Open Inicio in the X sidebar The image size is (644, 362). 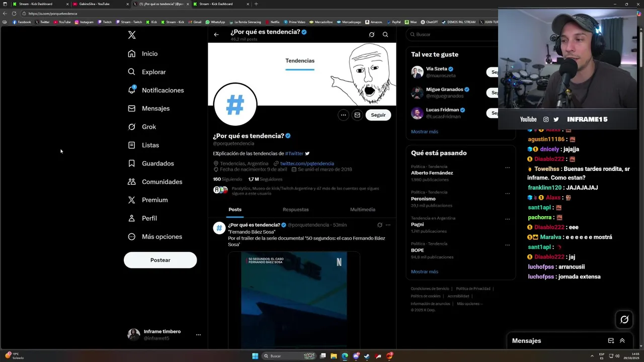point(142,54)
